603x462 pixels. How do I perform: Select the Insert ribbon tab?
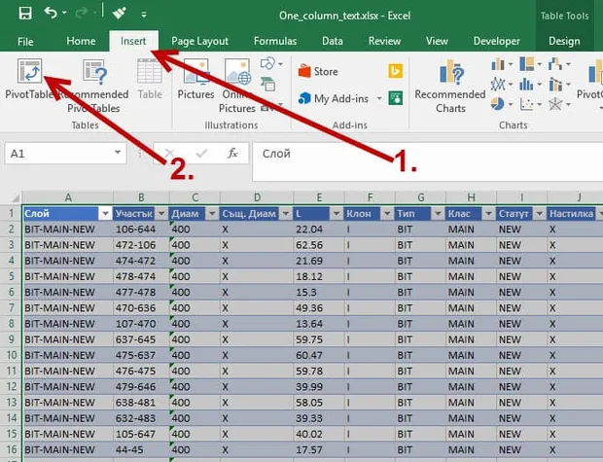[x=133, y=41]
